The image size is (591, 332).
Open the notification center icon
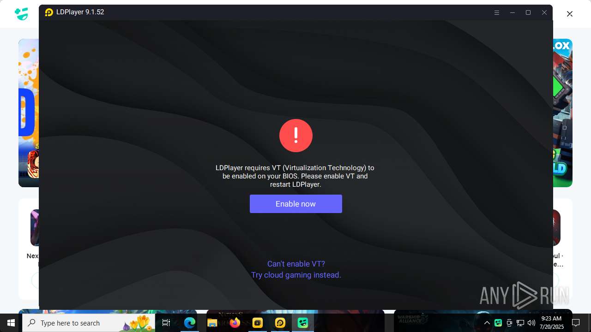(576, 323)
